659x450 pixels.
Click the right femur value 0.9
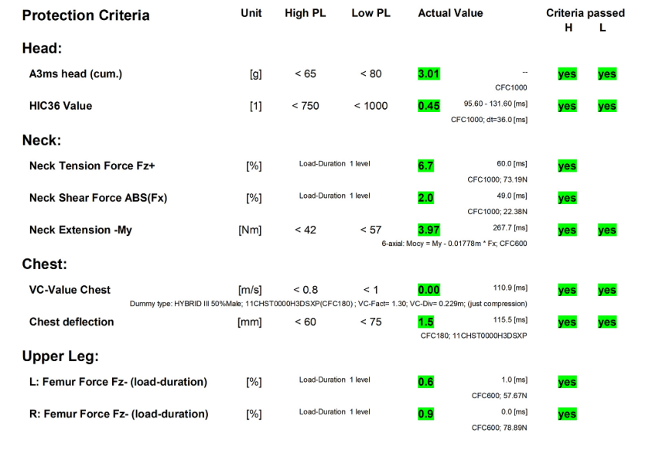(425, 414)
